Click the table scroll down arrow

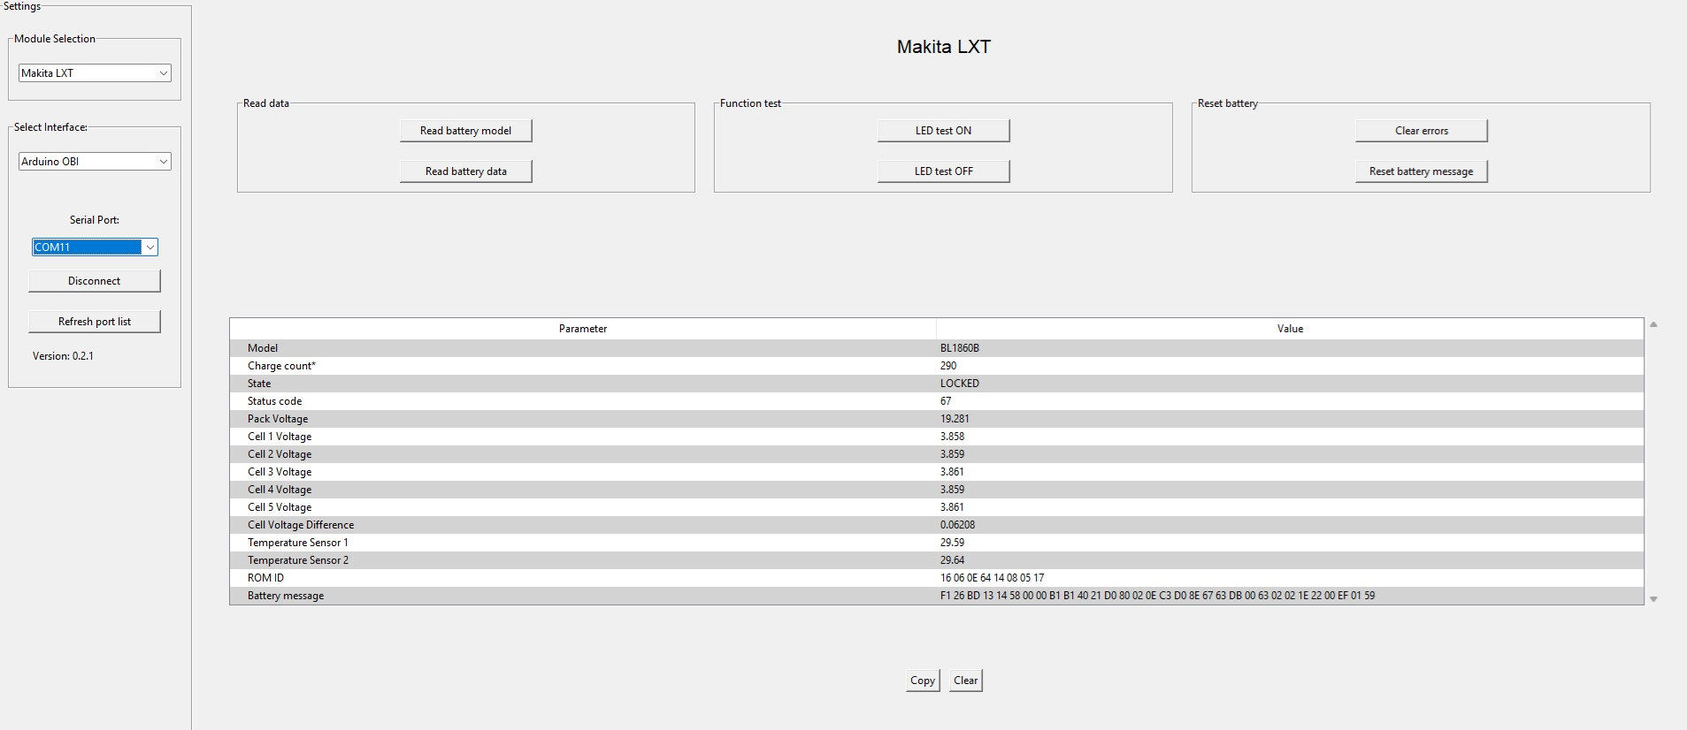pyautogui.click(x=1653, y=599)
